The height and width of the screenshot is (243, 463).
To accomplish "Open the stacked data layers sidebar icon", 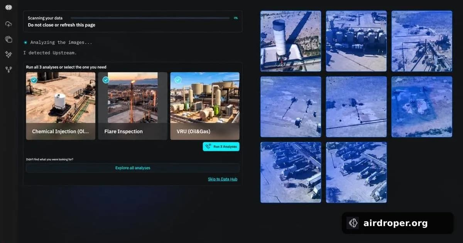I will coord(8,39).
